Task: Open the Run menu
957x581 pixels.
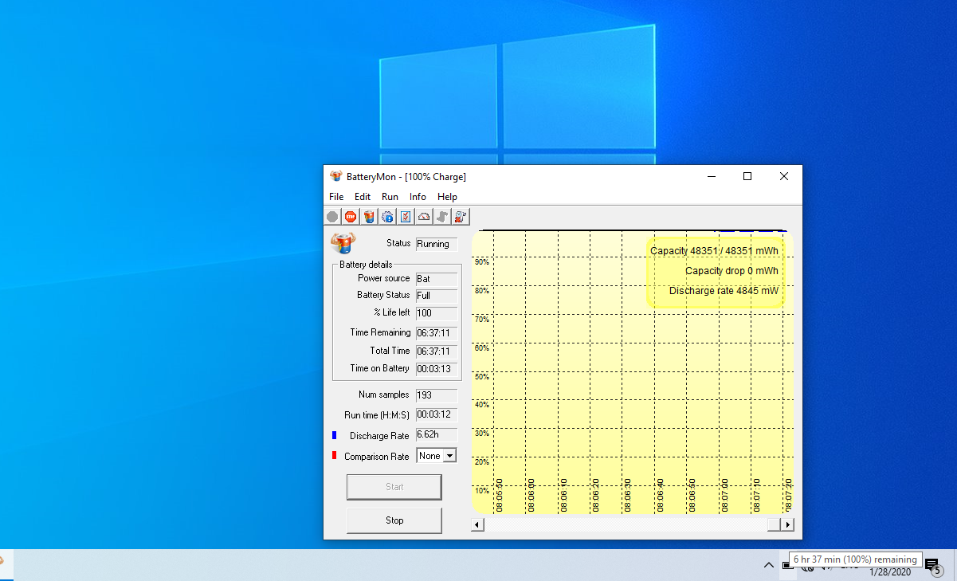Action: point(390,197)
